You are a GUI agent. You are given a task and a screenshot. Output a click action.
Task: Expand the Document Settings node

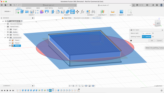click(x=5, y=24)
